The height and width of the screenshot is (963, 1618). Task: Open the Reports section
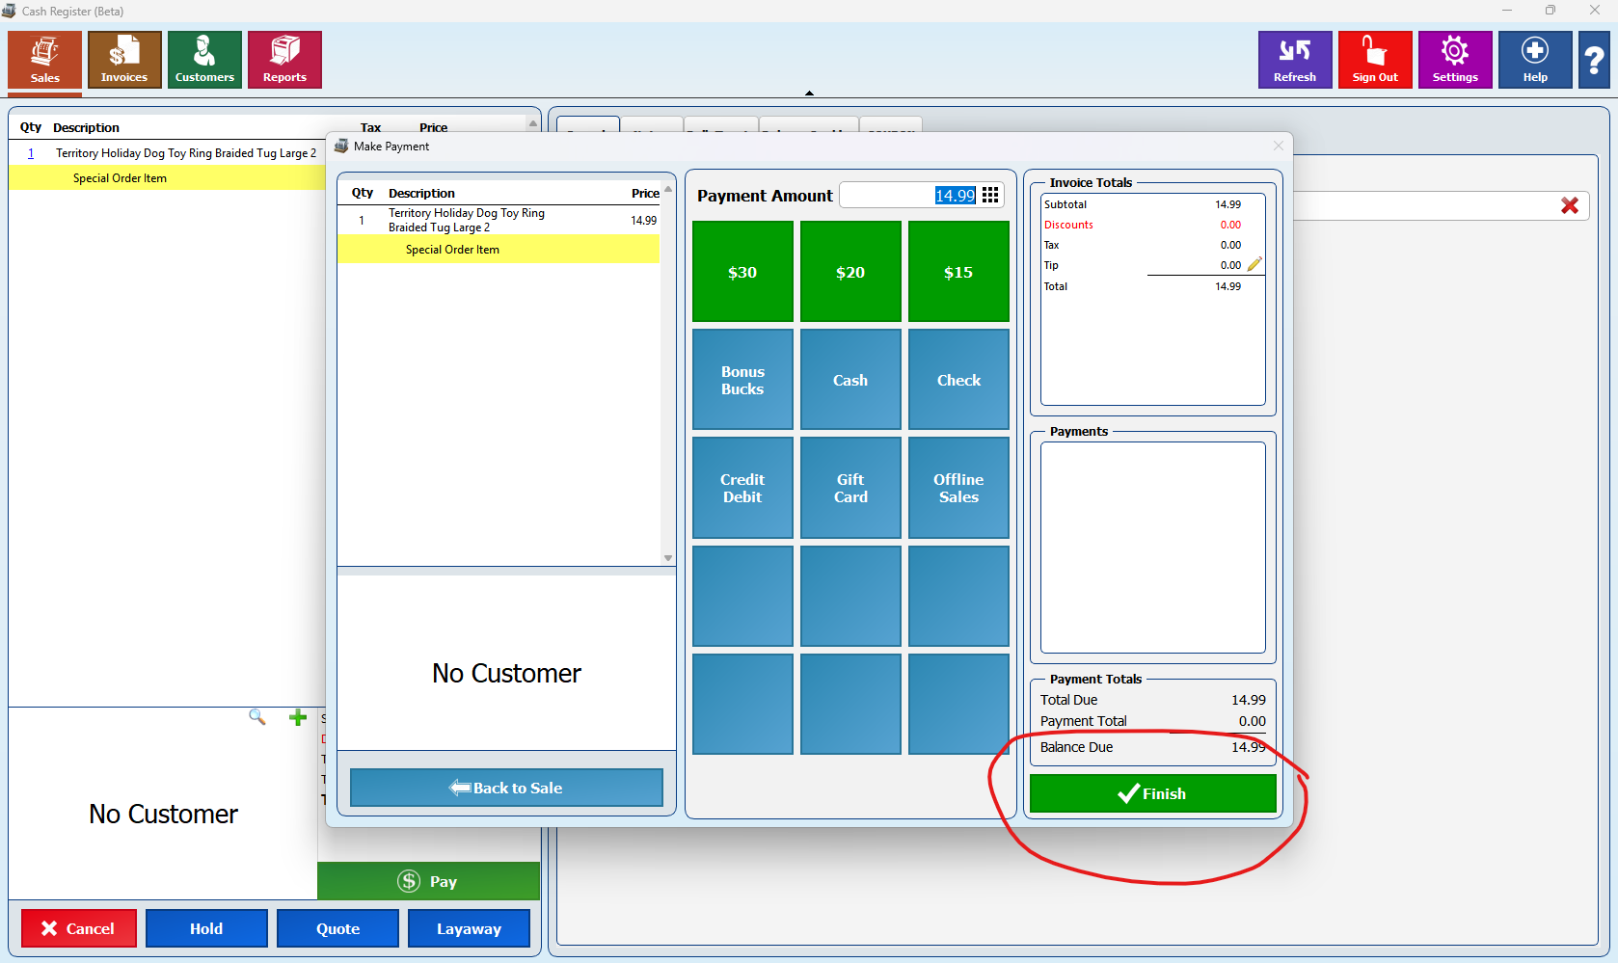click(x=284, y=60)
